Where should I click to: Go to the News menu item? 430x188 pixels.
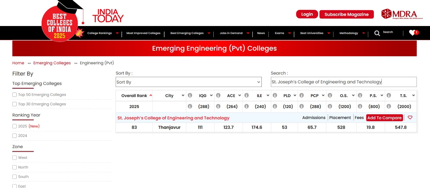click(x=261, y=33)
